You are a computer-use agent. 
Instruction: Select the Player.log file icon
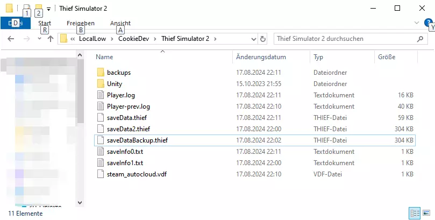[x=101, y=95]
